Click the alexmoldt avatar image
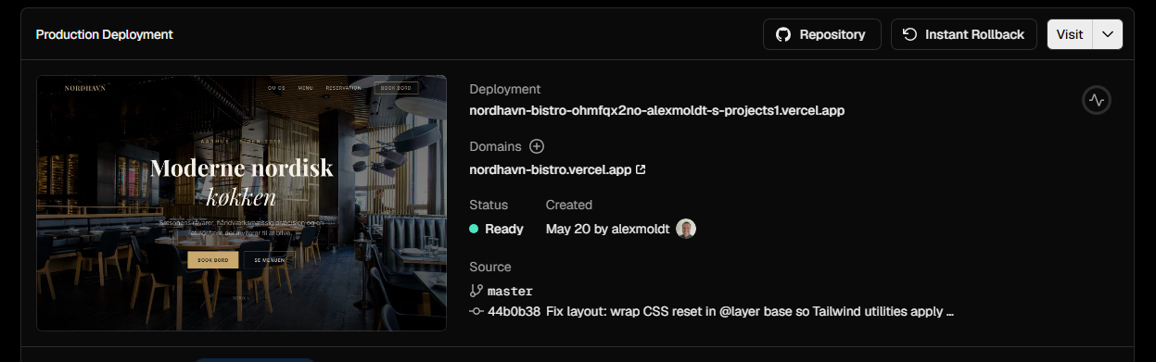Image resolution: width=1156 pixels, height=362 pixels. pos(686,229)
